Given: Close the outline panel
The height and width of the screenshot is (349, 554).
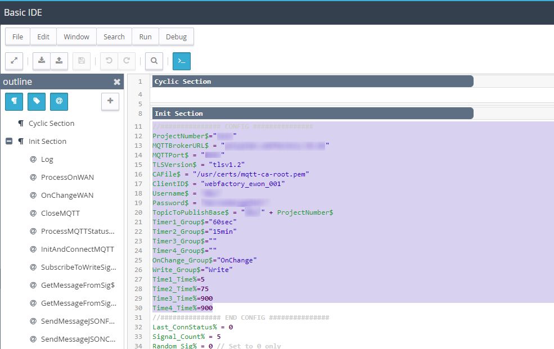Looking at the screenshot, I should 117,82.
